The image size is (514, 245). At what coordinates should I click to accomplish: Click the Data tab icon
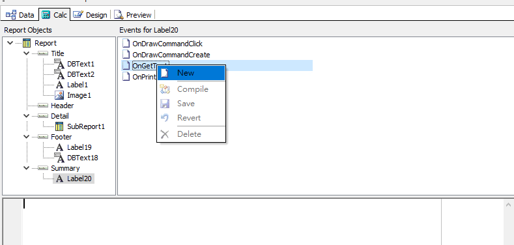pyautogui.click(x=11, y=15)
